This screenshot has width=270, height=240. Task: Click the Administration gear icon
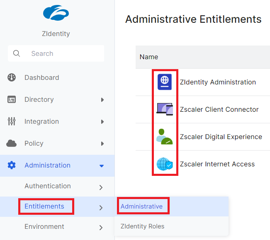[12, 165]
